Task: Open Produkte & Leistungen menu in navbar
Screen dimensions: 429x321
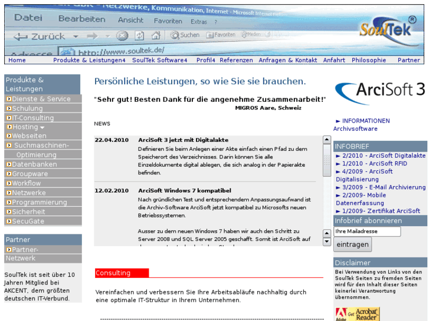Action: [x=89, y=60]
